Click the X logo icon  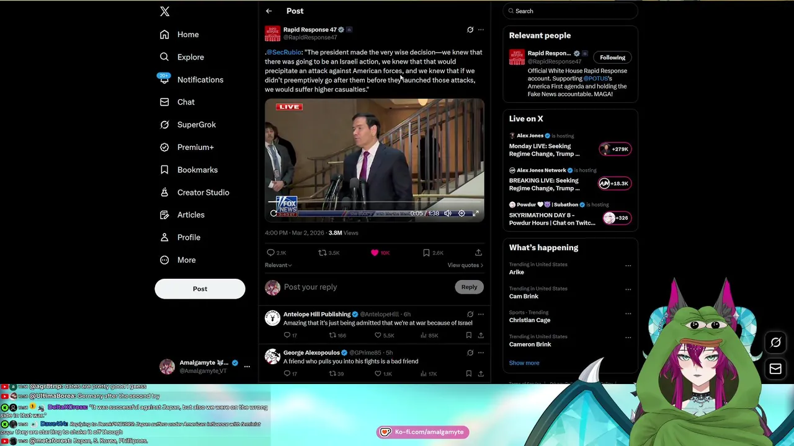click(x=164, y=11)
